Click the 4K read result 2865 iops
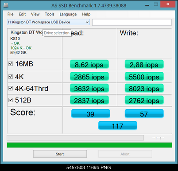Image resolution: width=178 pixels, height=171 pixels. click(x=89, y=77)
